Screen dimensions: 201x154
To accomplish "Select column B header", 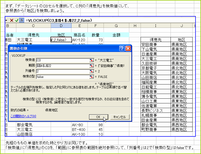I will (11, 26).
